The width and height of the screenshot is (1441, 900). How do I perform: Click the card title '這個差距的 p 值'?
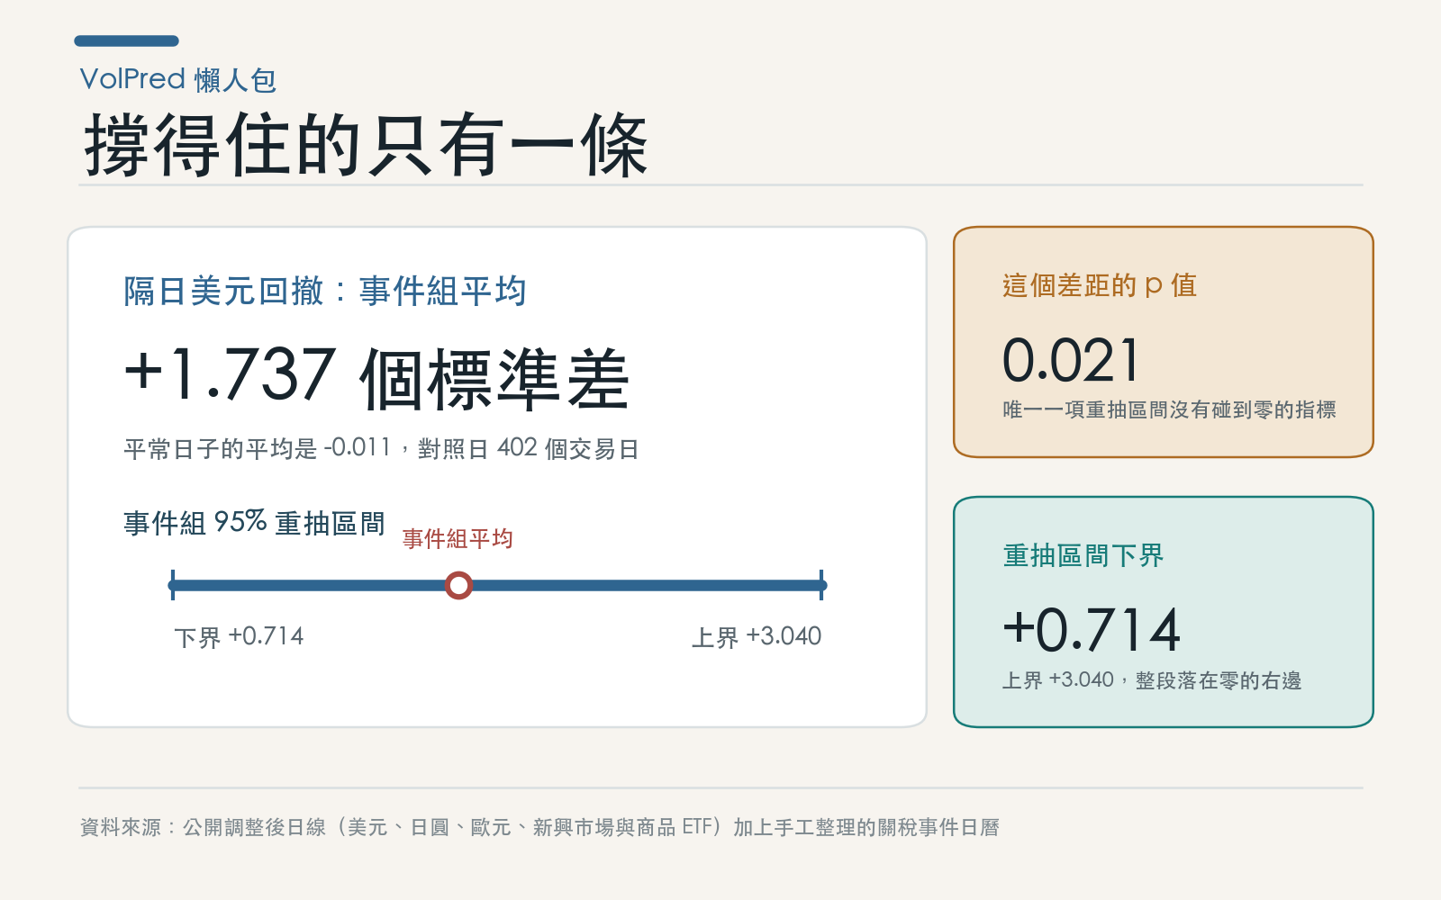1100,285
